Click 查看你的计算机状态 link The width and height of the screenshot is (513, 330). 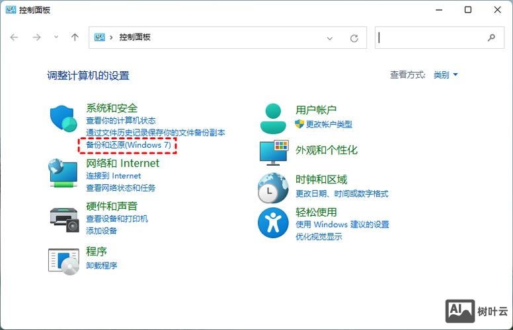[121, 121]
